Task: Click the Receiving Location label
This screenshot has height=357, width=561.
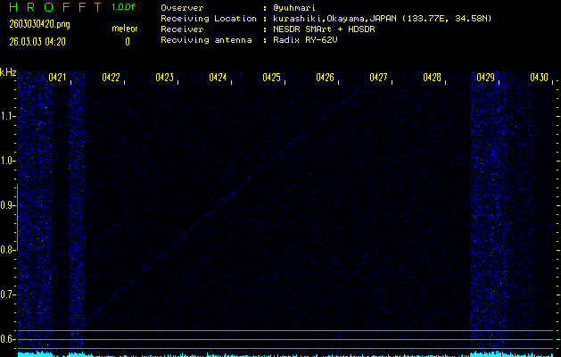Action: pos(209,19)
